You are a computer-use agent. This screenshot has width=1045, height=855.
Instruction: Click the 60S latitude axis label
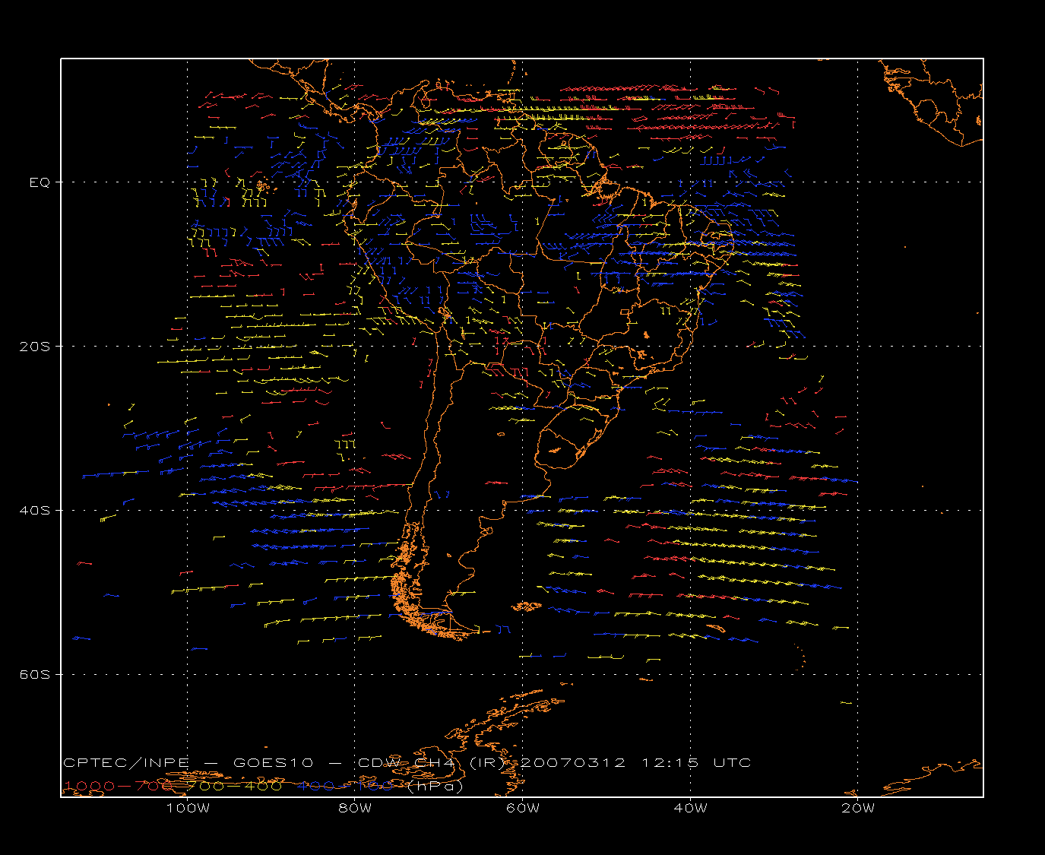point(34,675)
